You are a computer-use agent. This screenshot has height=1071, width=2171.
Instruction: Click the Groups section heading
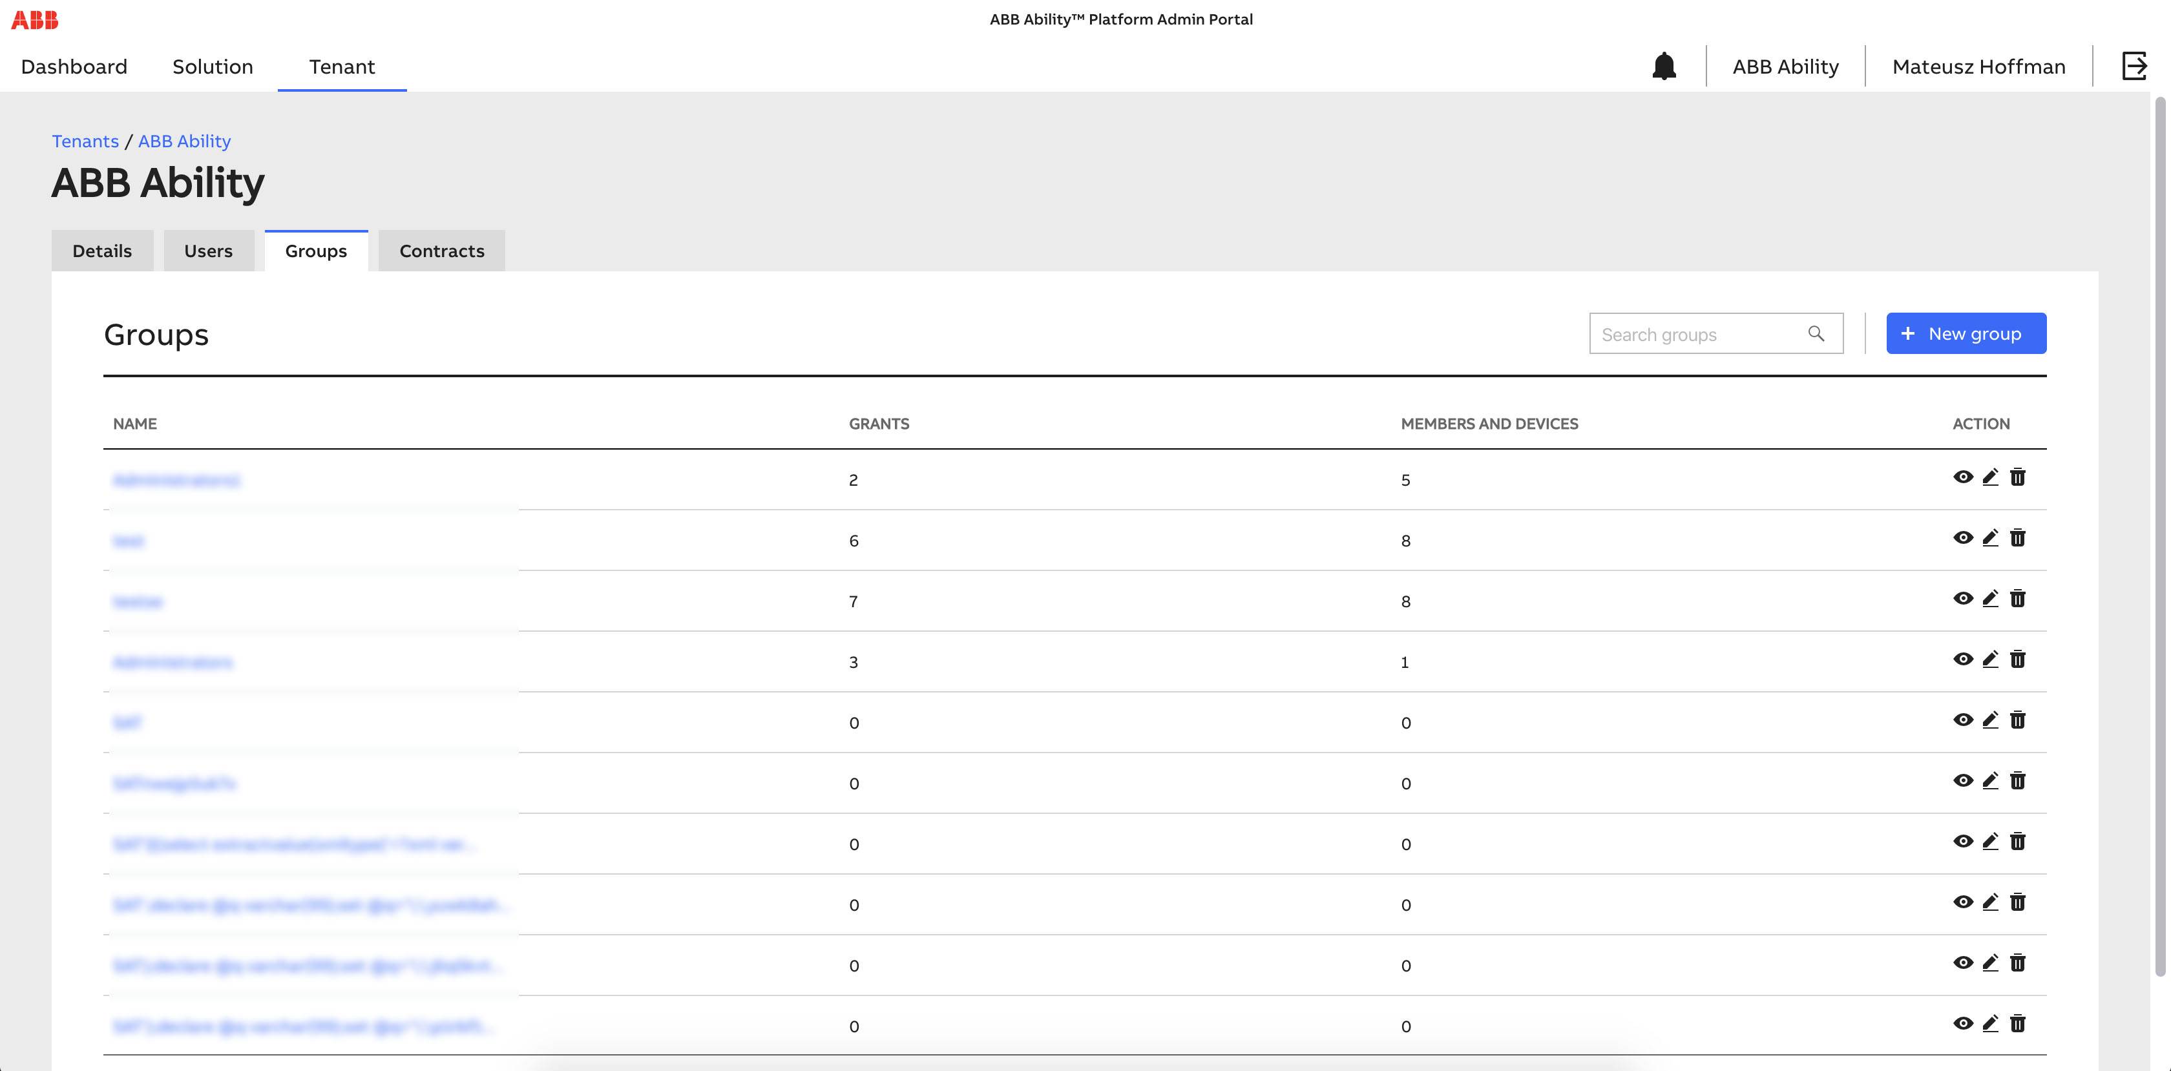pyautogui.click(x=156, y=335)
